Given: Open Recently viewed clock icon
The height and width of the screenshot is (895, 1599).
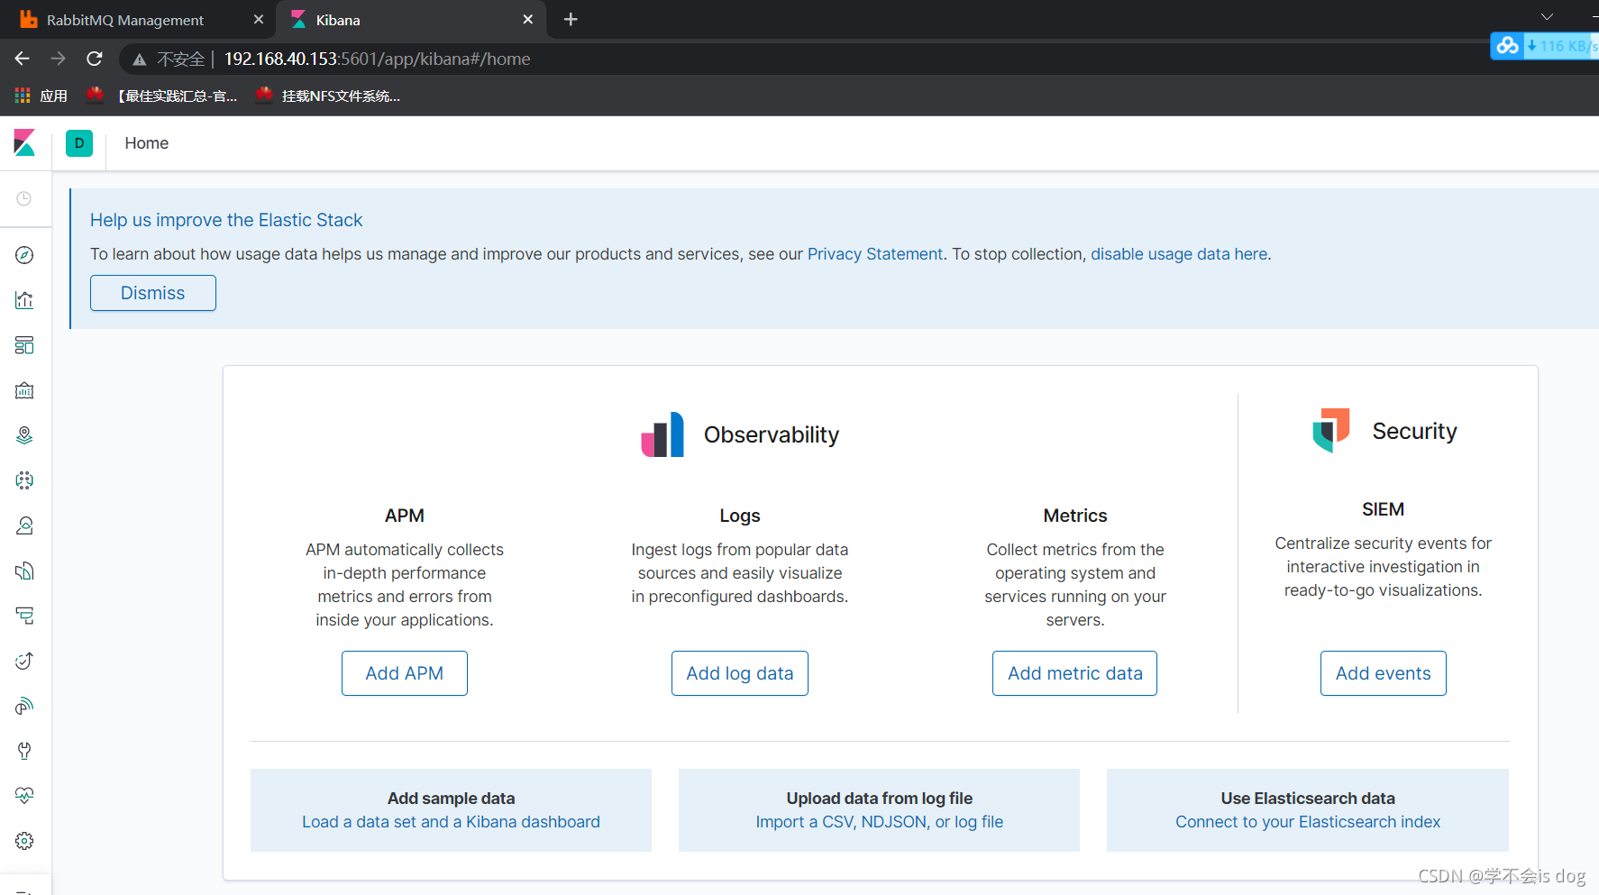Looking at the screenshot, I should pos(24,199).
